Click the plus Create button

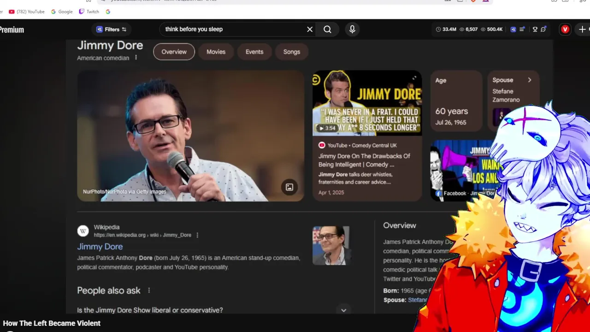[583, 29]
